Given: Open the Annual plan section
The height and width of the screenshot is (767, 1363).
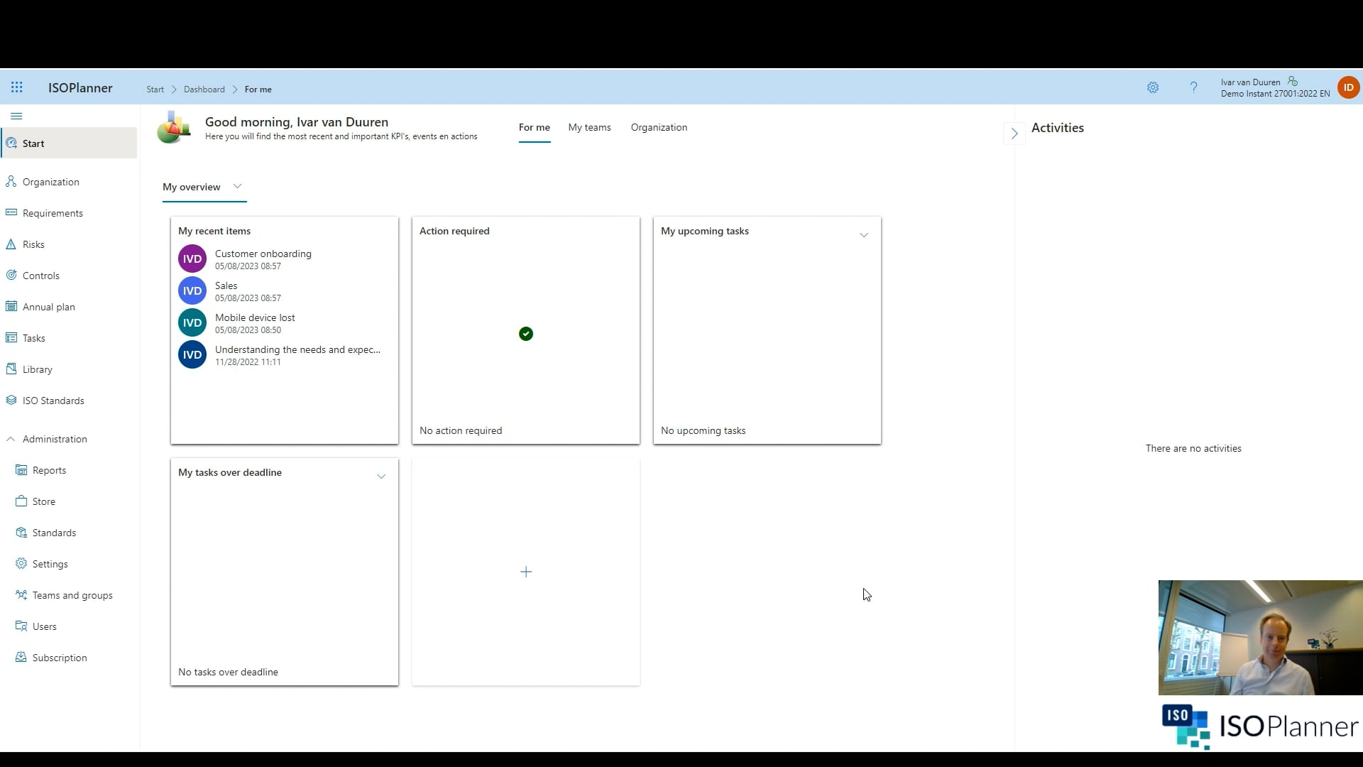Looking at the screenshot, I should (48, 306).
